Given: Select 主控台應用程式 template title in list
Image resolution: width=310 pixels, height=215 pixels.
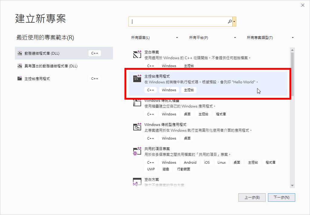Looking at the screenshot, I should coord(157,76).
